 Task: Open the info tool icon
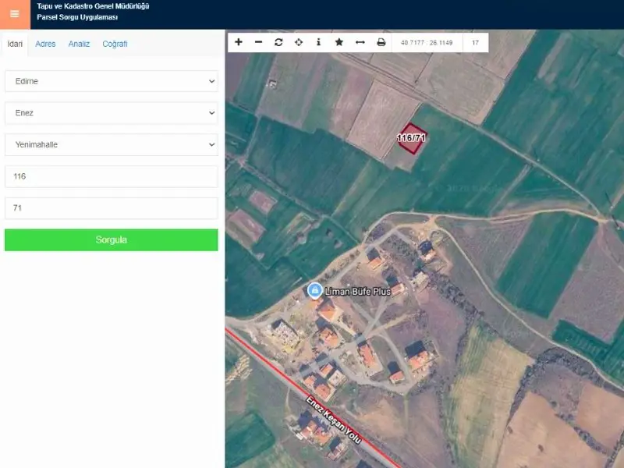pyautogui.click(x=318, y=42)
